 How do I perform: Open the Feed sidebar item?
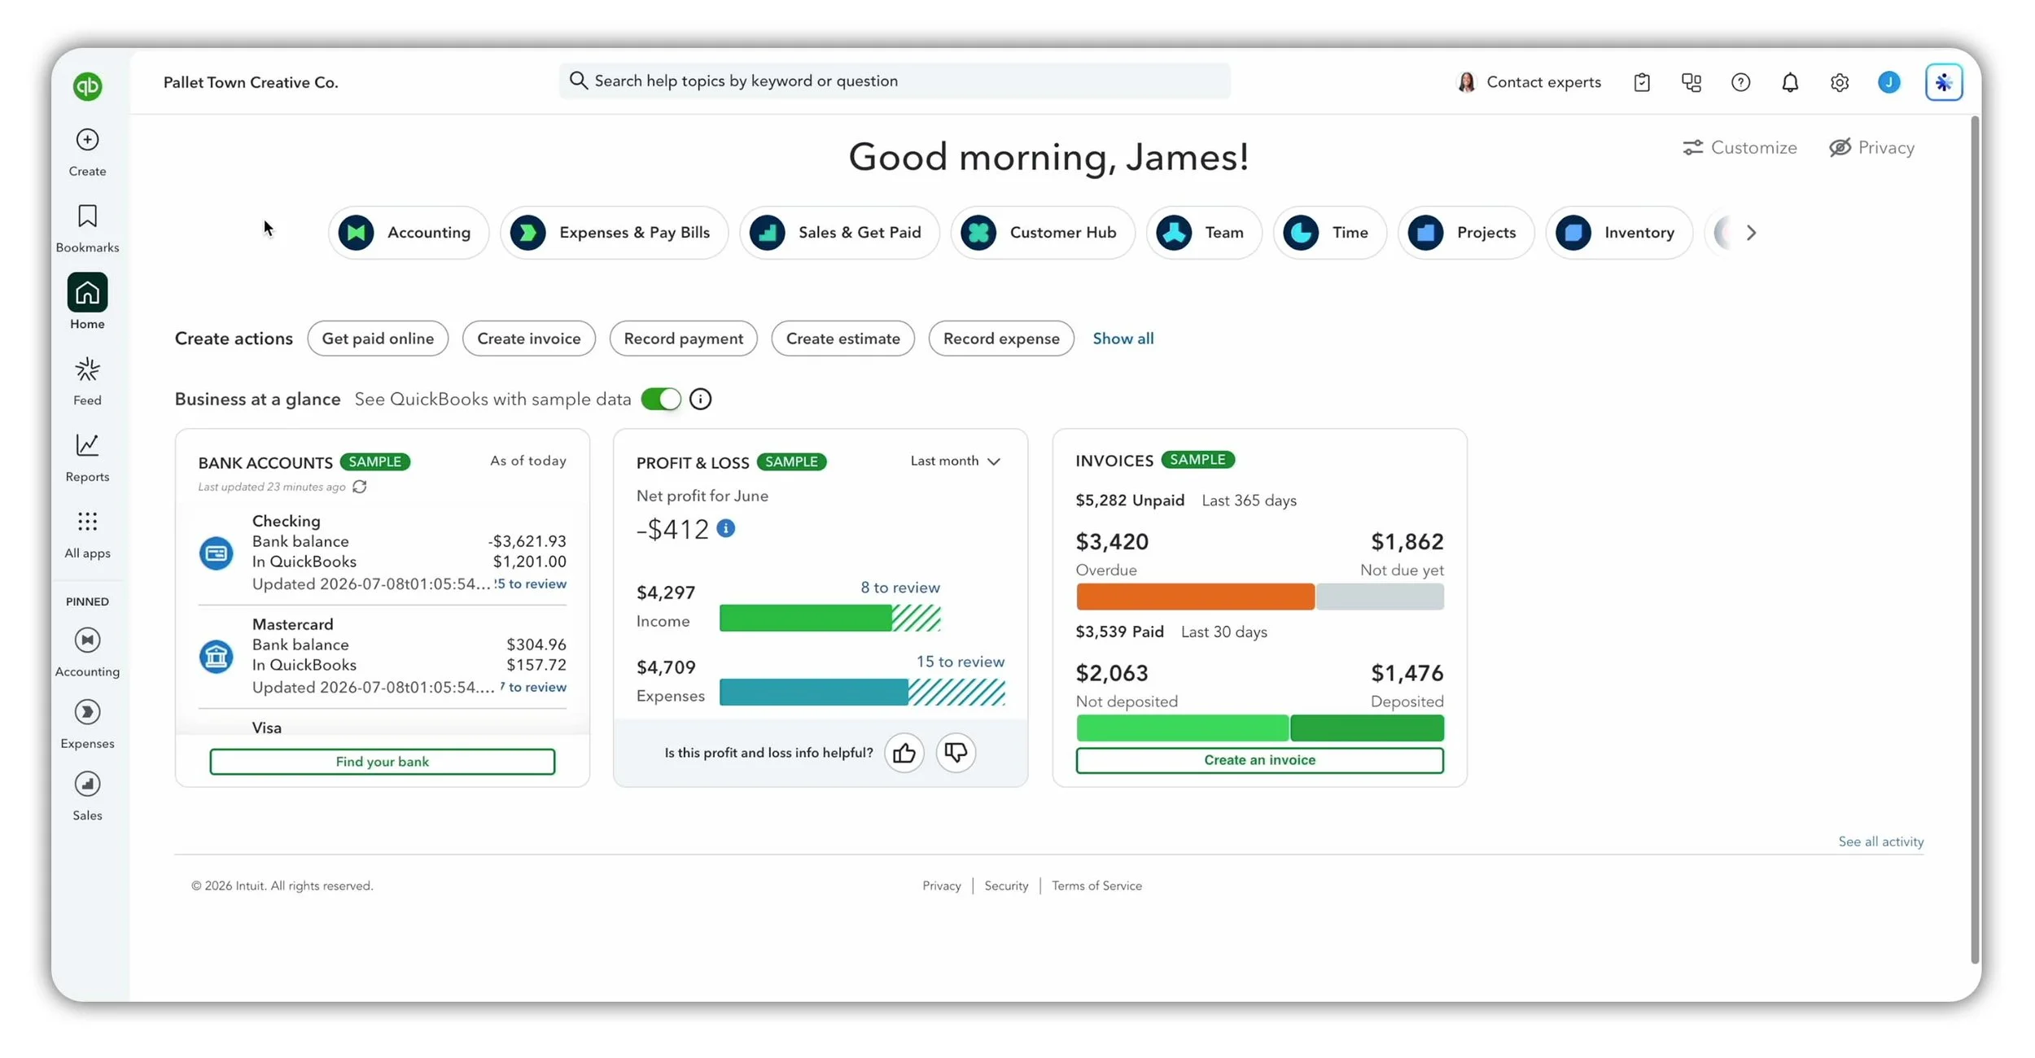87,381
